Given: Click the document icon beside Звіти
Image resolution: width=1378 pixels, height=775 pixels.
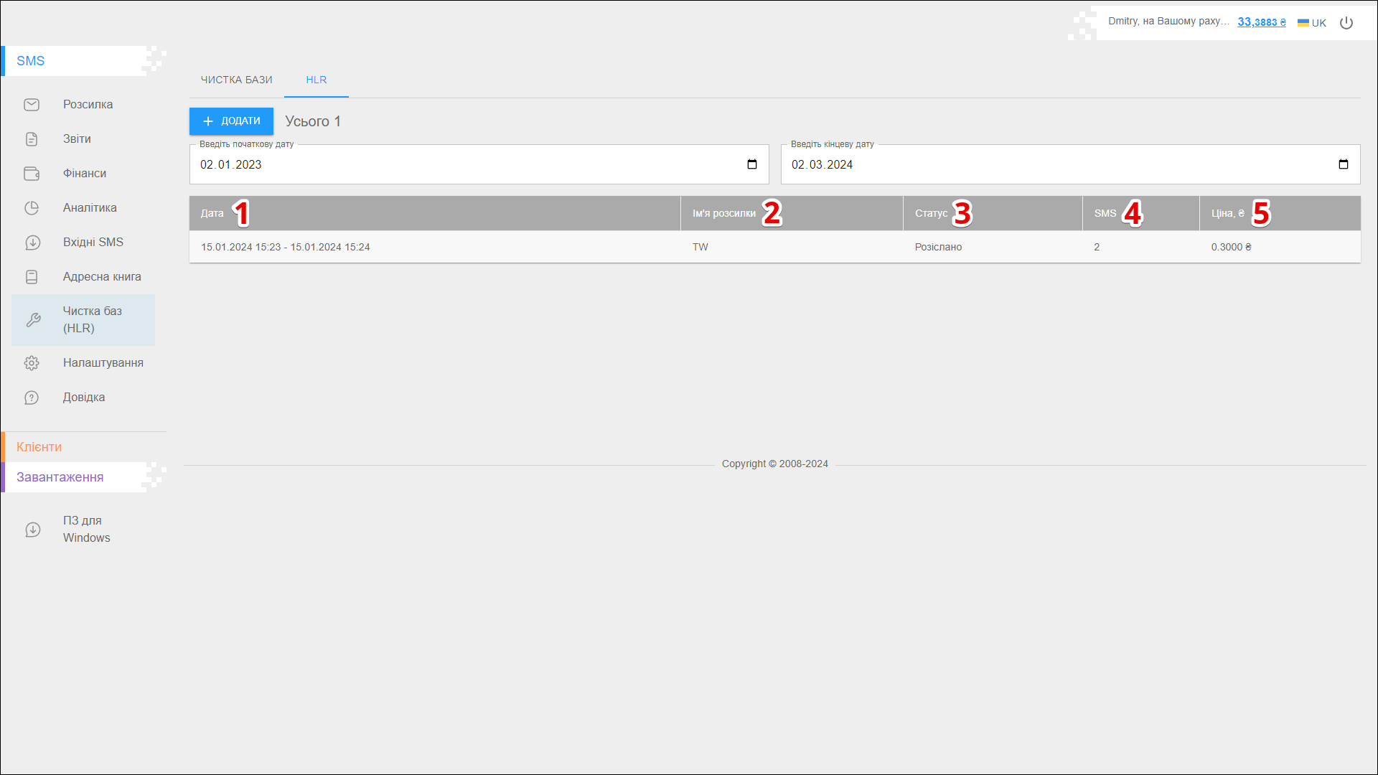Looking at the screenshot, I should [32, 139].
